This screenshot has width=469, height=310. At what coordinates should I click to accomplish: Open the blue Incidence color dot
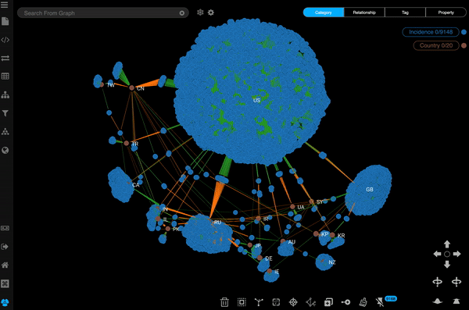(464, 32)
